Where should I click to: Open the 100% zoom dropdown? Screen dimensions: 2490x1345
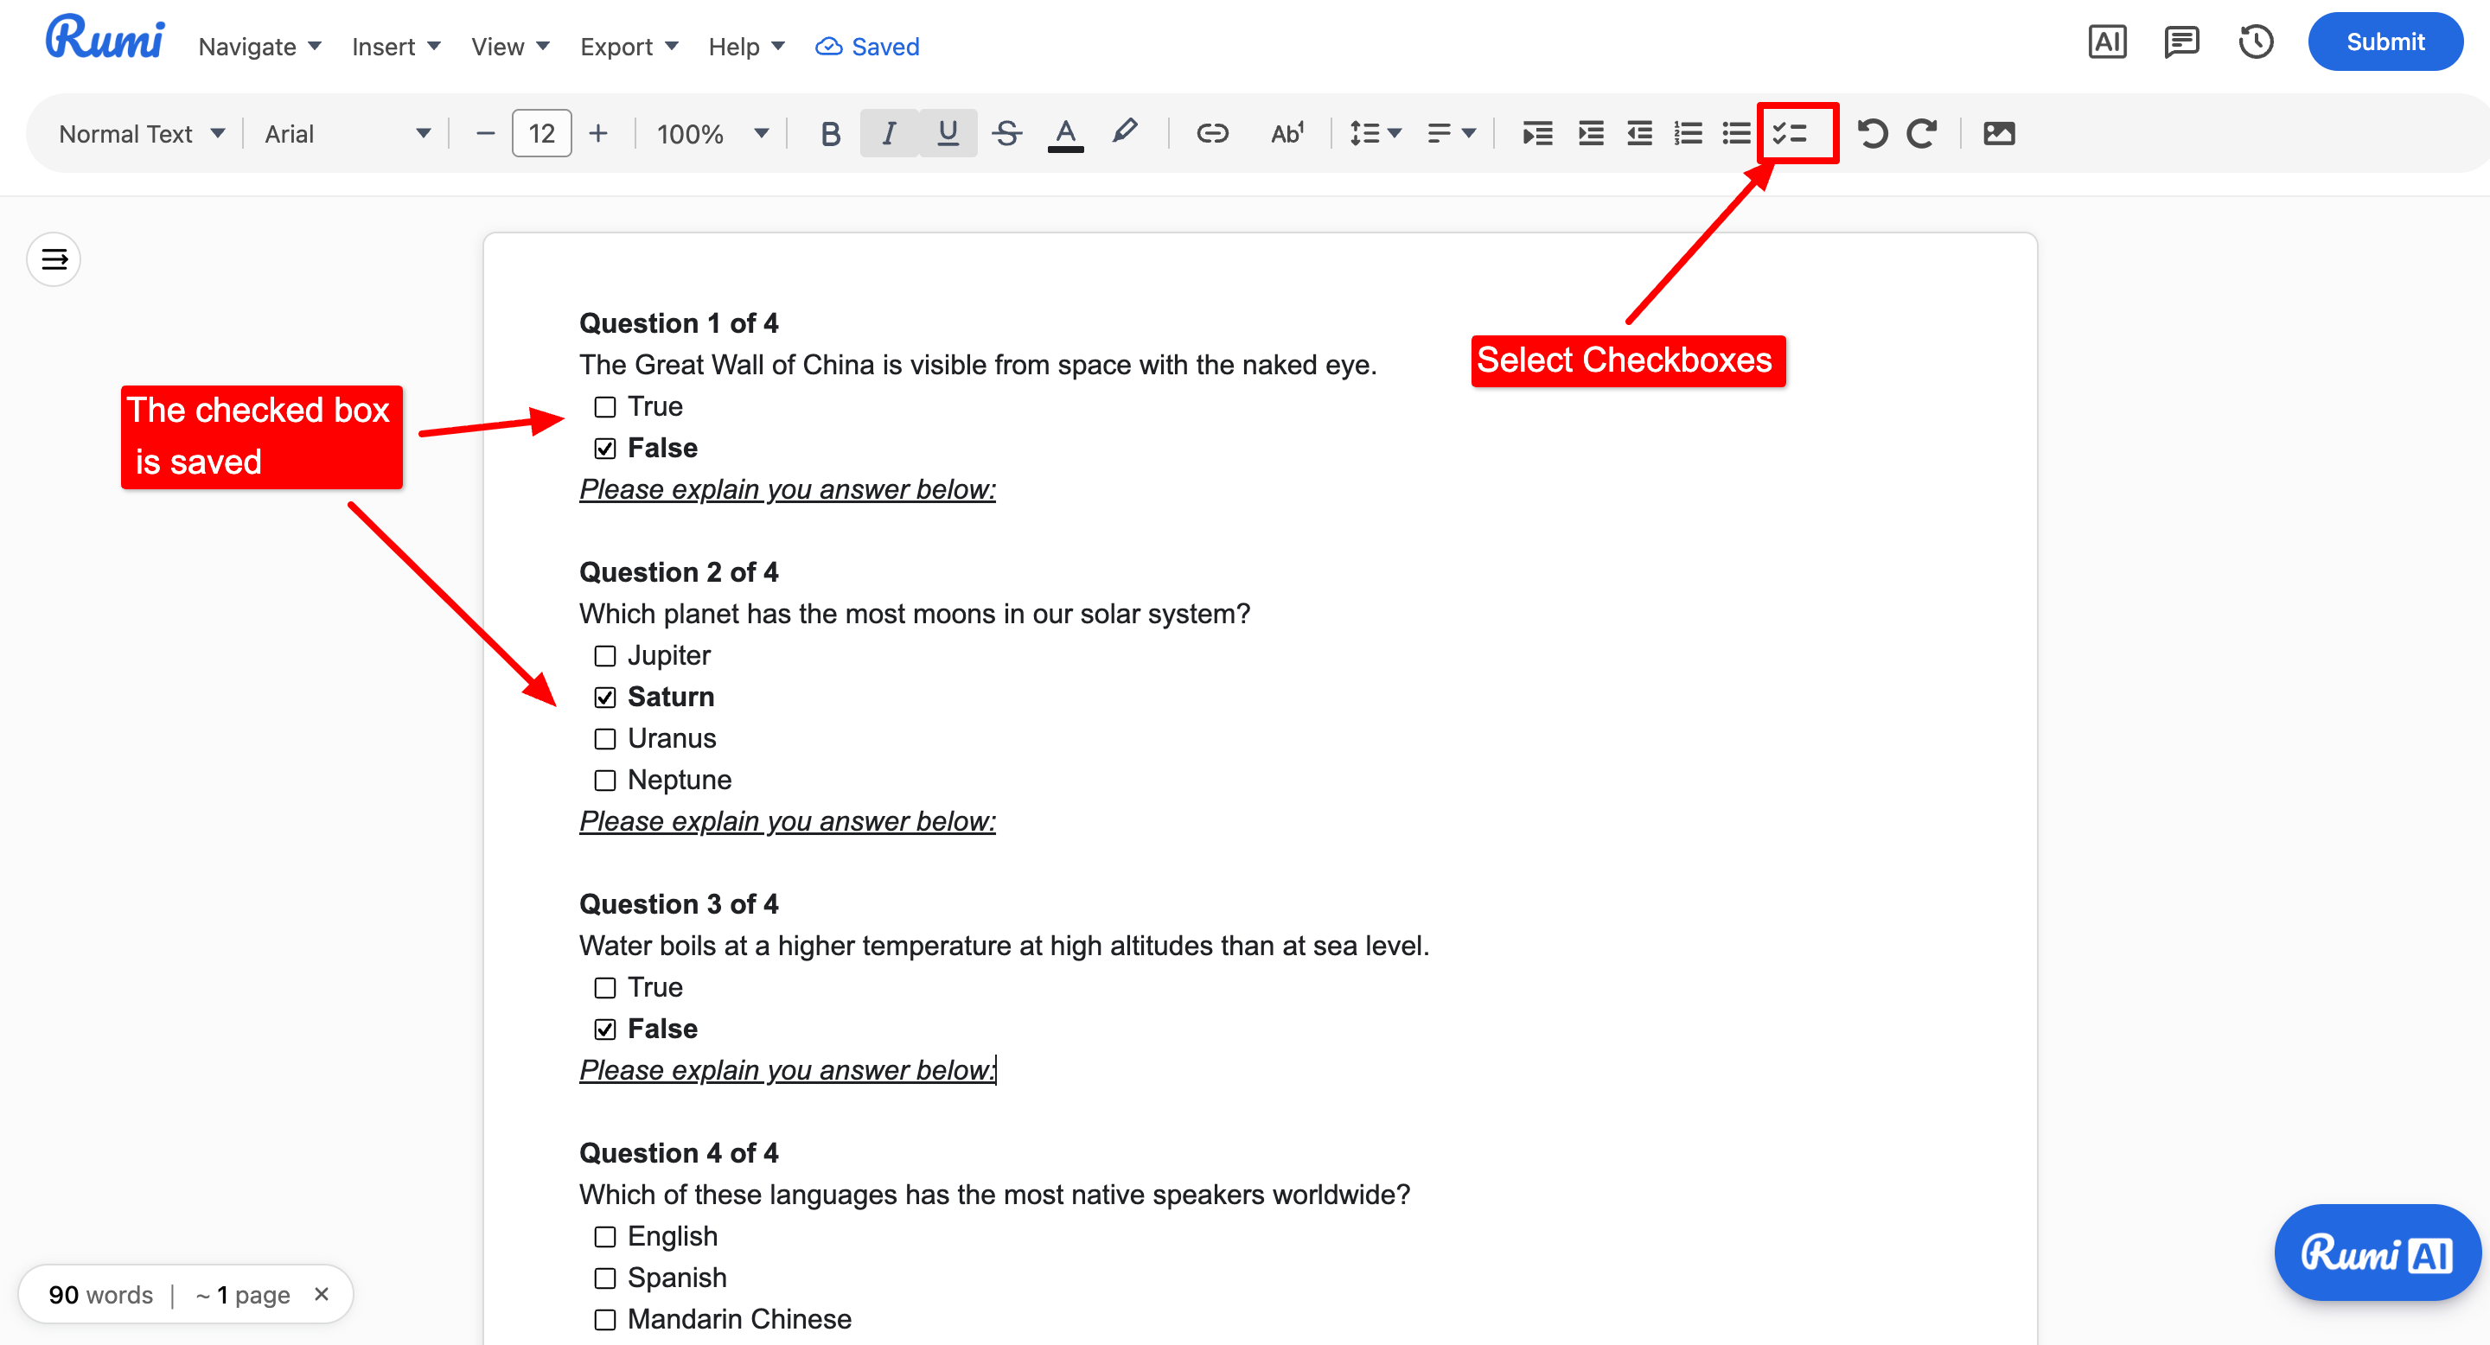(712, 133)
